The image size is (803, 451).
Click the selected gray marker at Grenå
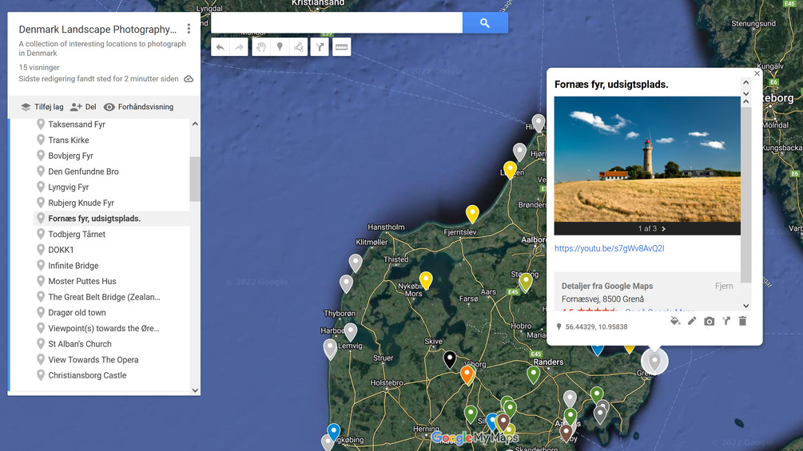pyautogui.click(x=654, y=361)
